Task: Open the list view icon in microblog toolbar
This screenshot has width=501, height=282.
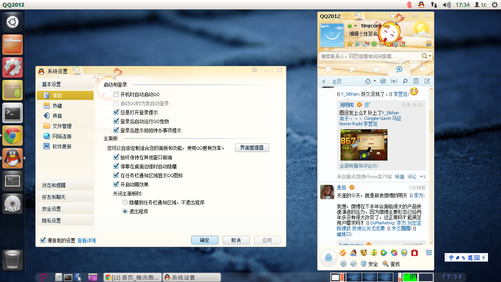Action: pos(416,81)
